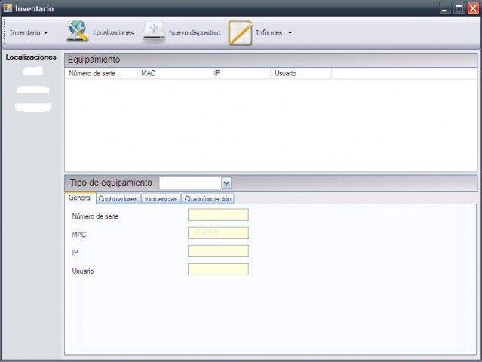Sort by Usuario column header
The image size is (482, 362).
coord(301,73)
